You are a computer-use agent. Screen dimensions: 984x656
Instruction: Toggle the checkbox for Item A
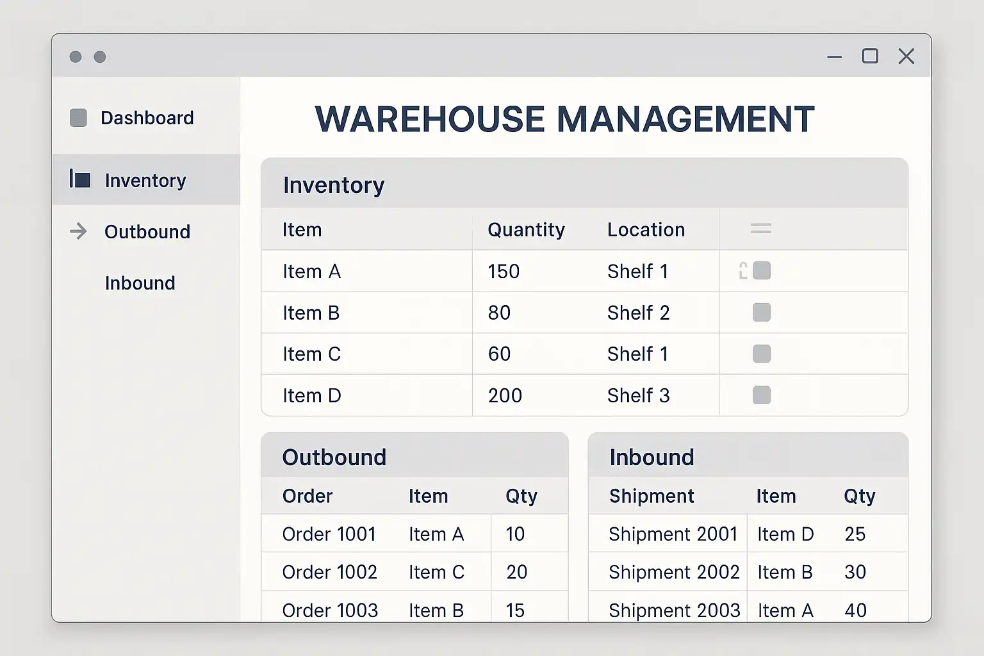coord(762,271)
